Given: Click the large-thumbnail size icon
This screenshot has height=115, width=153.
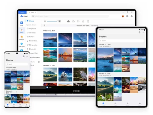Looking at the screenshot, I should click(x=60, y=21).
